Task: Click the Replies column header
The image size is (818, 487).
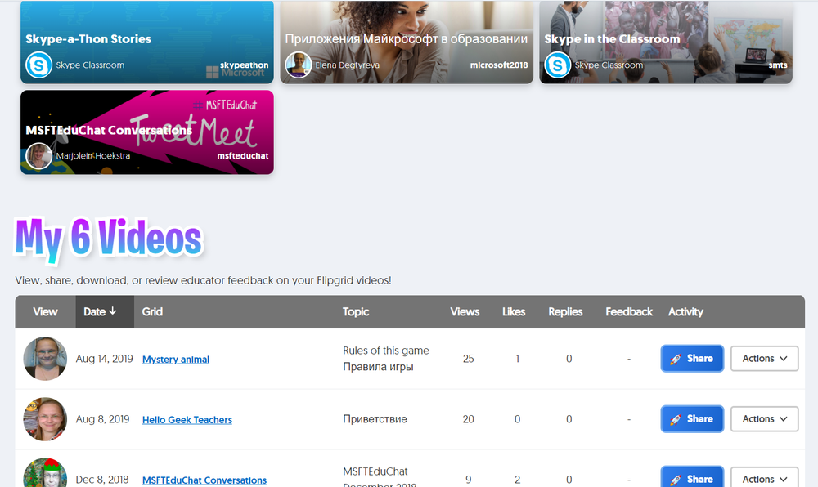Action: tap(565, 311)
